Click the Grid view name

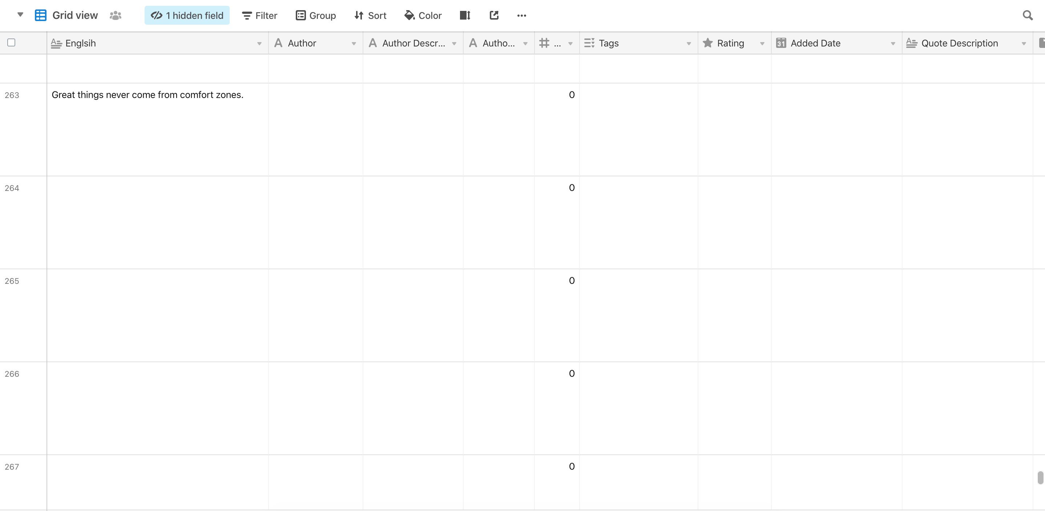(x=75, y=15)
